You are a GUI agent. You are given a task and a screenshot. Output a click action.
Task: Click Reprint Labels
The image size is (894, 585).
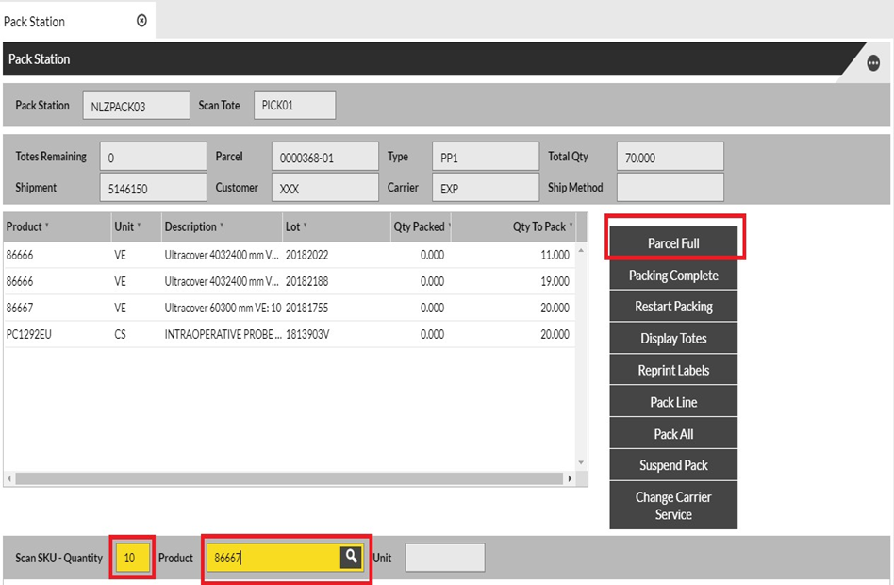(673, 371)
